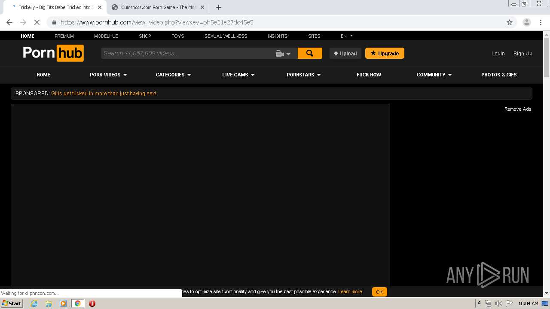Screen dimensions: 550x309
Task: Expand the Community menu
Action: 434,75
